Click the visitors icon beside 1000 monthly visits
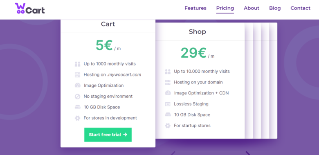The width and height of the screenshot is (319, 155). coord(78,64)
